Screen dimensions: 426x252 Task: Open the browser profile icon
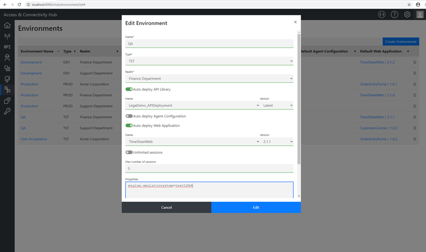(418, 5)
